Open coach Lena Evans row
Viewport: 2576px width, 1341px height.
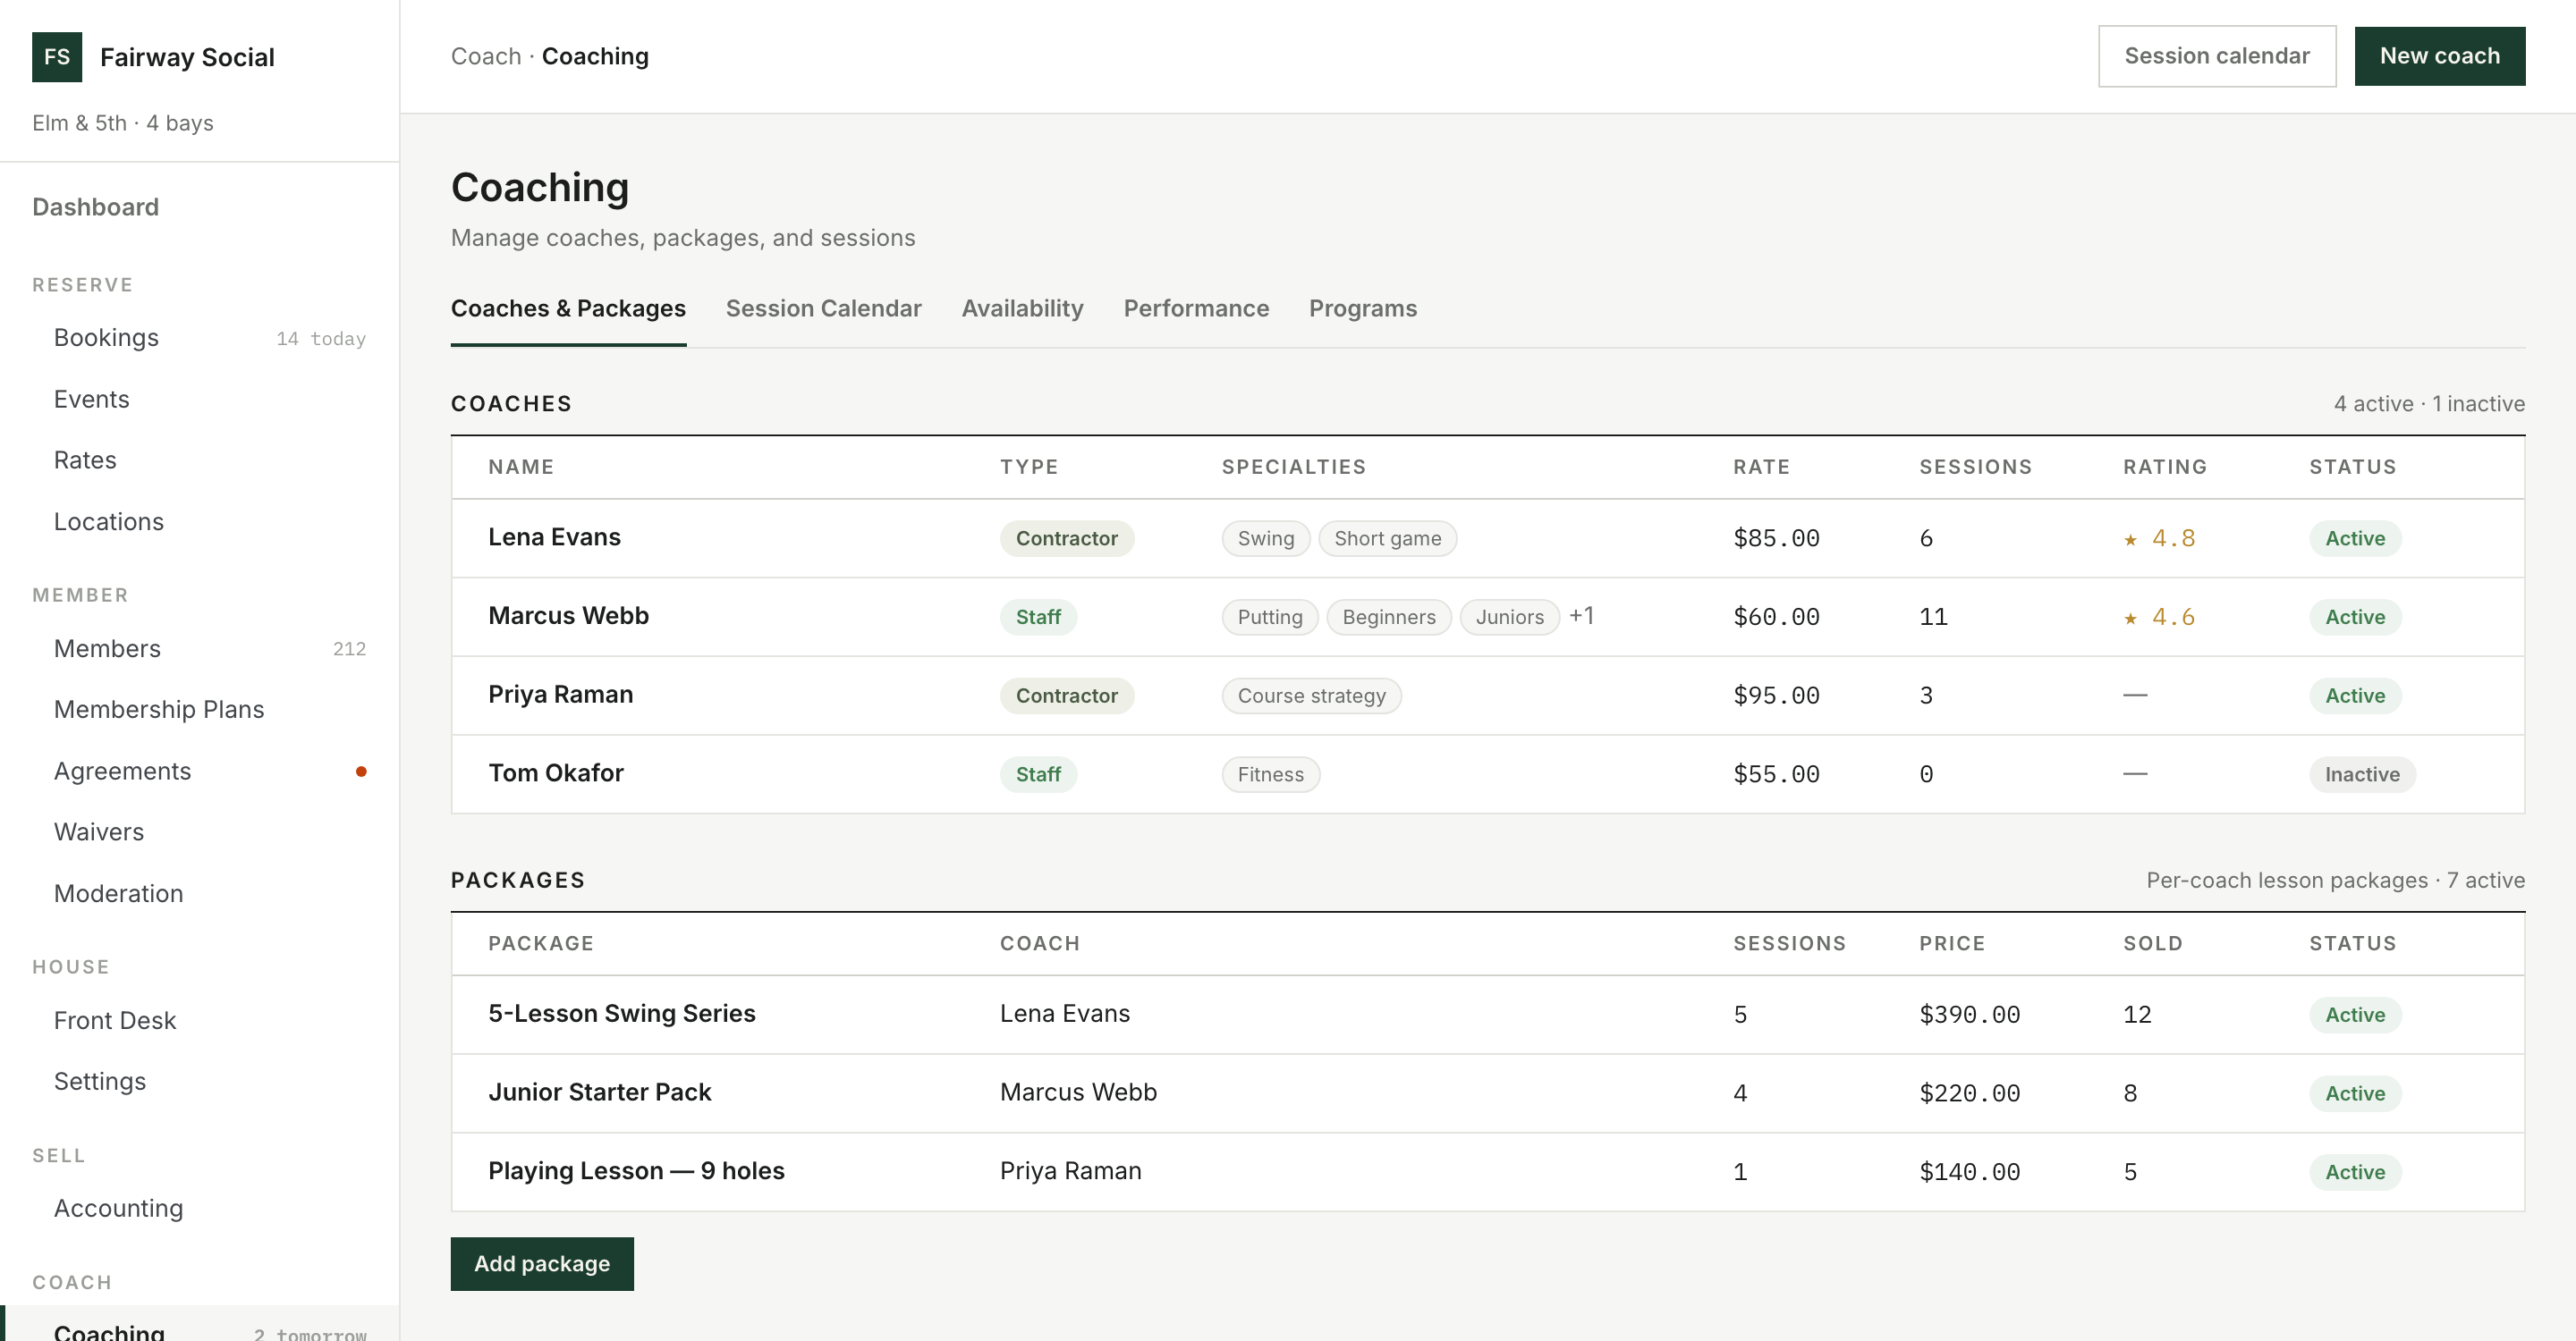tap(1487, 537)
